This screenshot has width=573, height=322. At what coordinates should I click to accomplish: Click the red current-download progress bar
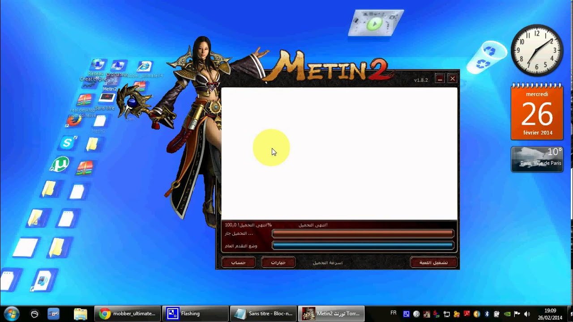click(x=363, y=233)
